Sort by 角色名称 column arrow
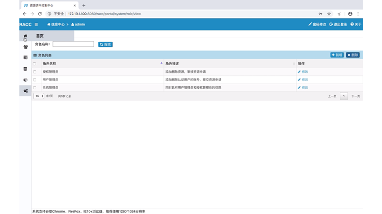382x214 pixels. (x=161, y=64)
